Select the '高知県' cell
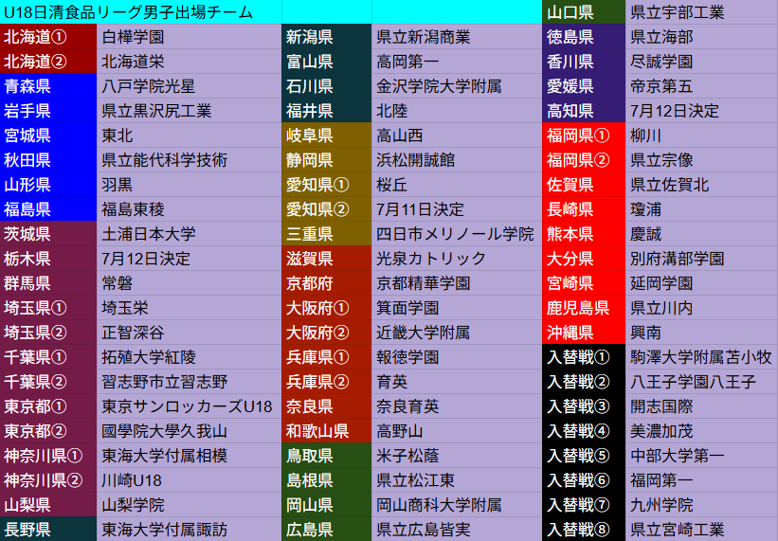The image size is (778, 541). coord(584,111)
